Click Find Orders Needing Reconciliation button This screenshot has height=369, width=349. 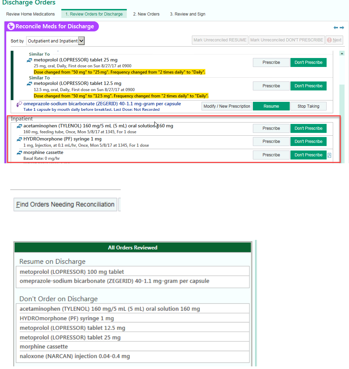65,204
